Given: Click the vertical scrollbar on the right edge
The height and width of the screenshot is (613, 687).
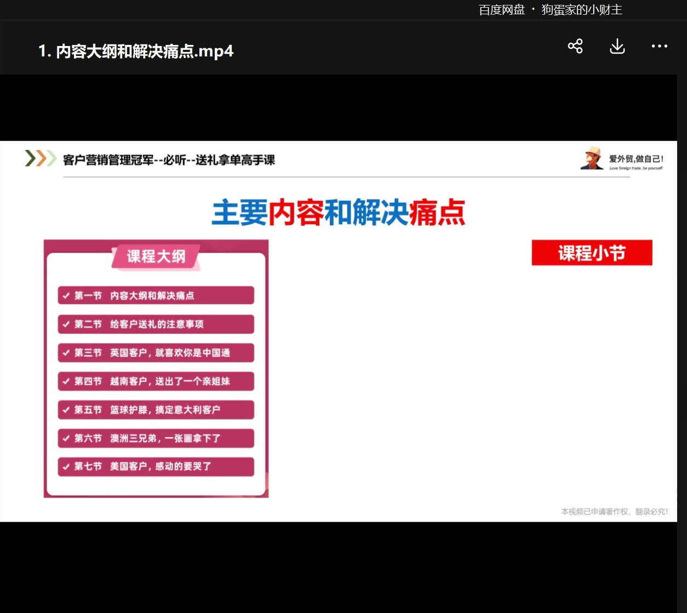Looking at the screenshot, I should pyautogui.click(x=682, y=329).
